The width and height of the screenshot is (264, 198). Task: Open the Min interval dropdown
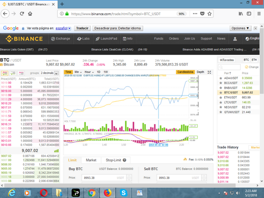(x=78, y=72)
